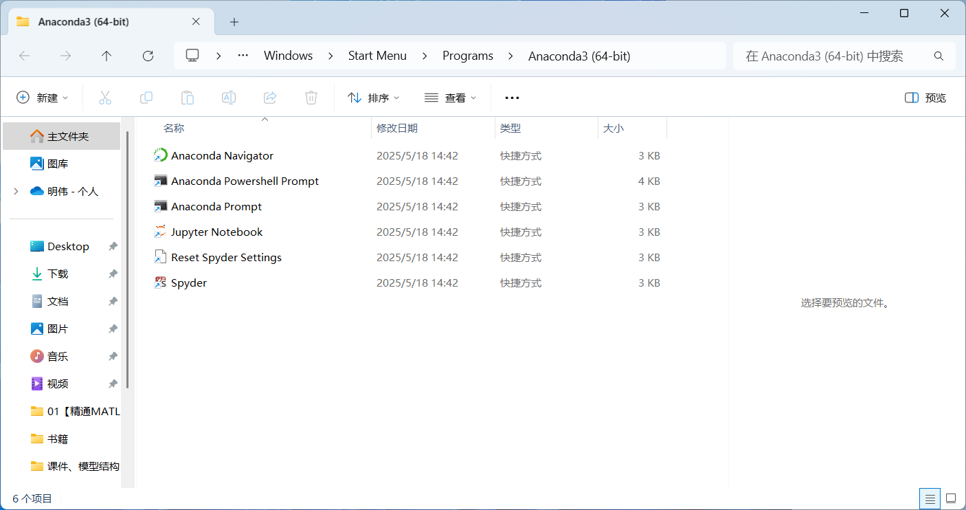Show hidden path with ellipsis breadcrumb
Screen dimensions: 966x510
click(243, 56)
